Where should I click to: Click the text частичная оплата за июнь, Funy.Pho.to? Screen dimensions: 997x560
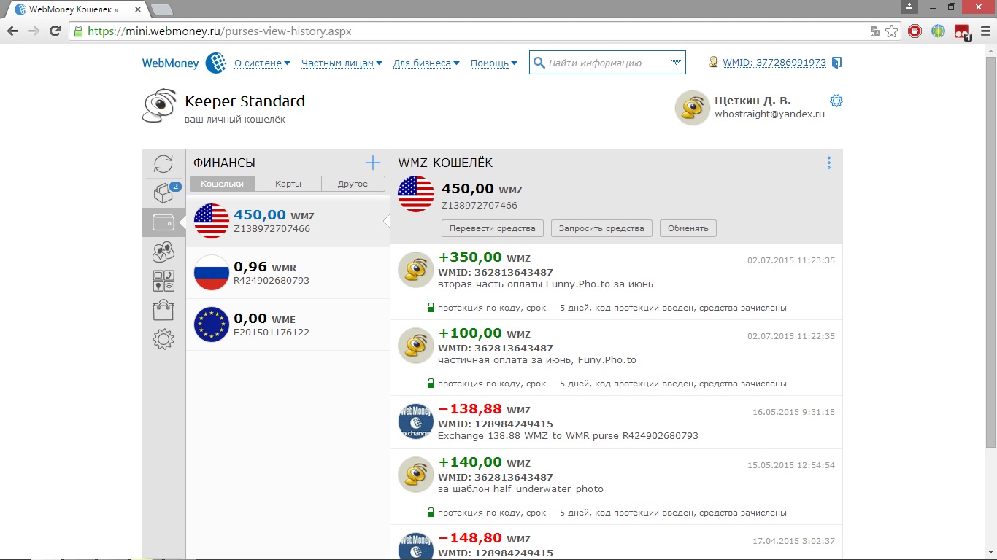[537, 359]
